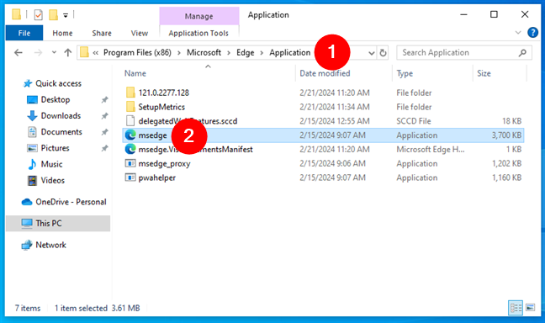Click the 121.0.2277.128 folder icon
The width and height of the screenshot is (545, 323).
(x=130, y=93)
